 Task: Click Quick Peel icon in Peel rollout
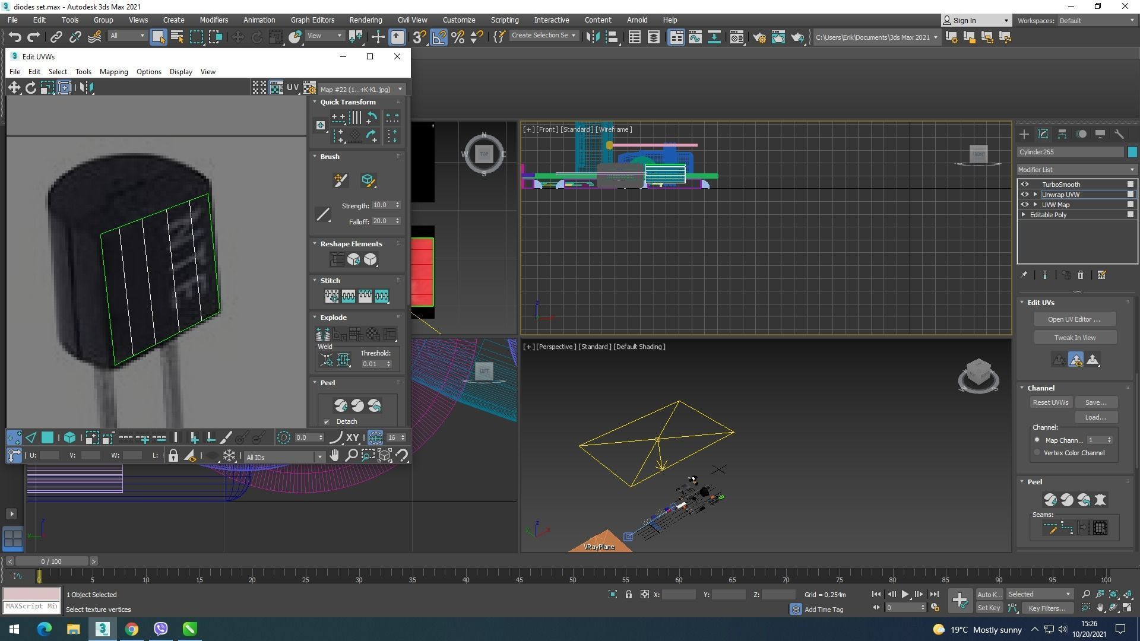pos(340,405)
